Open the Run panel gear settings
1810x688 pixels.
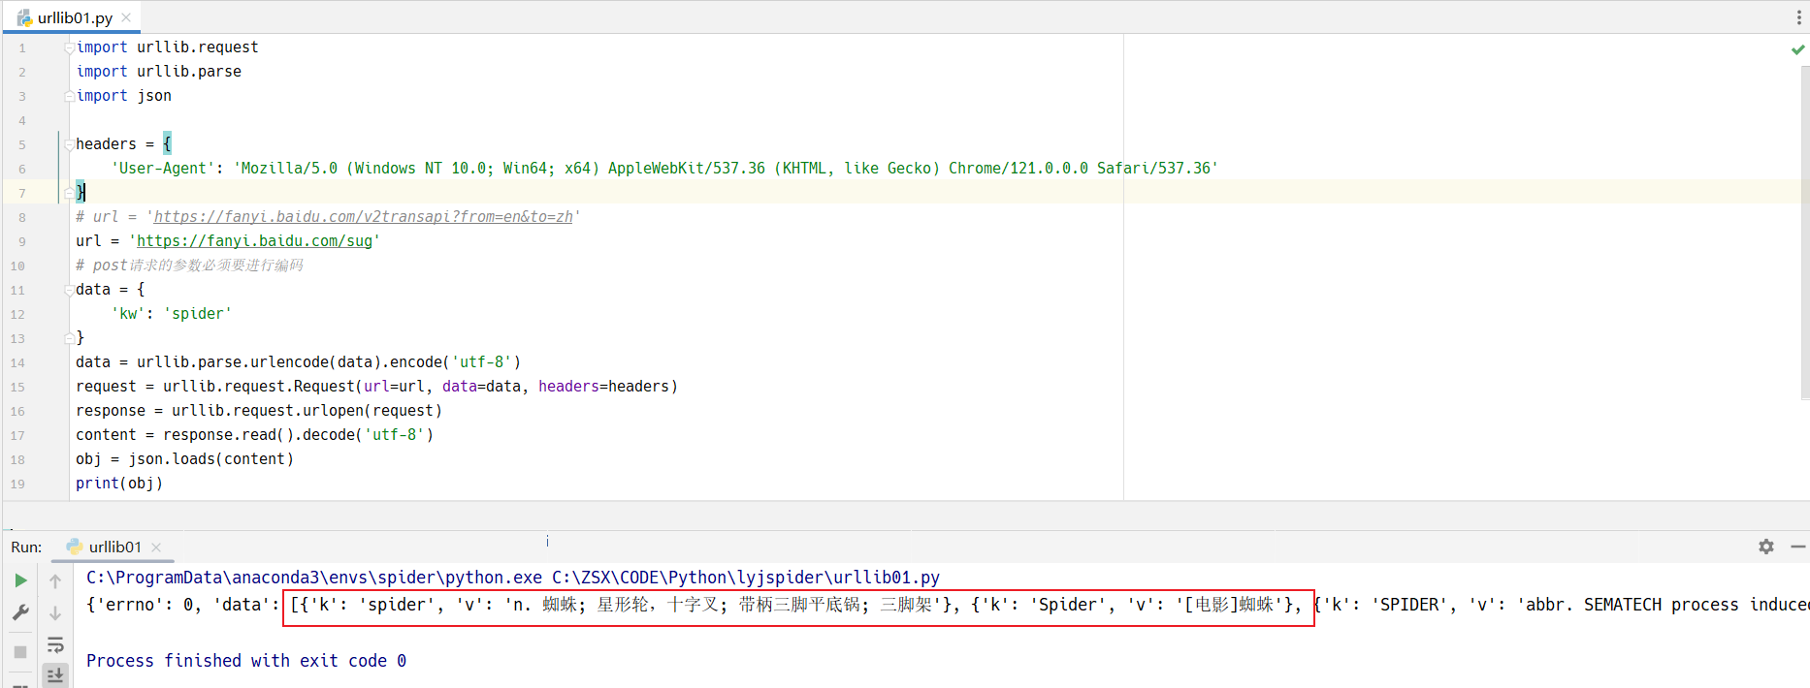pos(1766,547)
